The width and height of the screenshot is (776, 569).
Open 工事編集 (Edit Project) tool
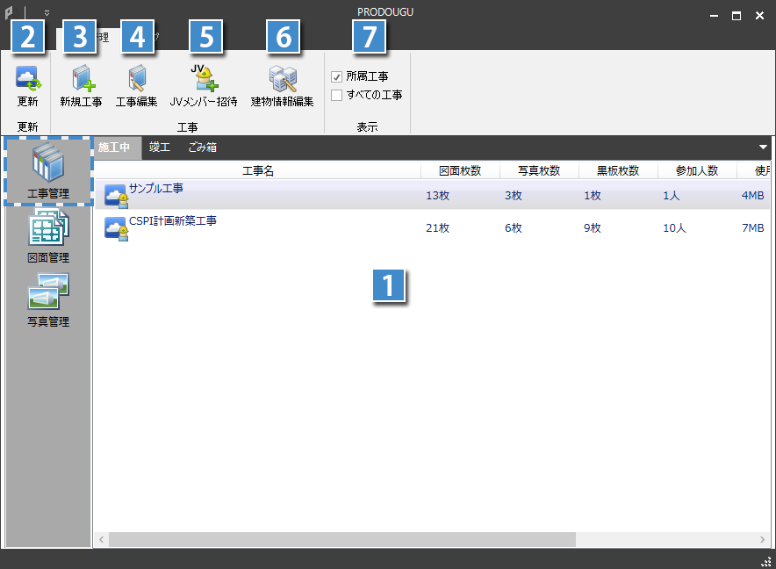[138, 84]
